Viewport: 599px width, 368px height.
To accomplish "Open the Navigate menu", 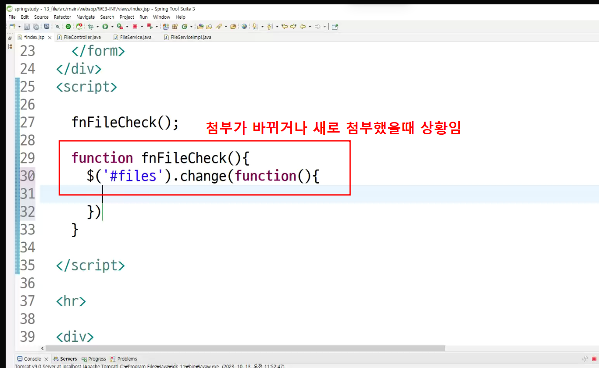I will pyautogui.click(x=86, y=17).
